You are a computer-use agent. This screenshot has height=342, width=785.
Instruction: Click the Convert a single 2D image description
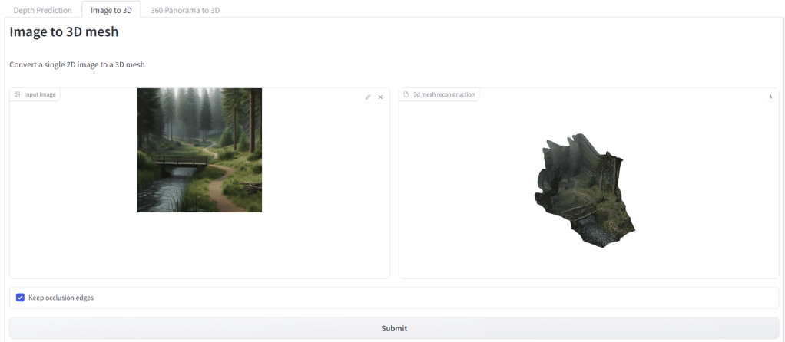[77, 64]
